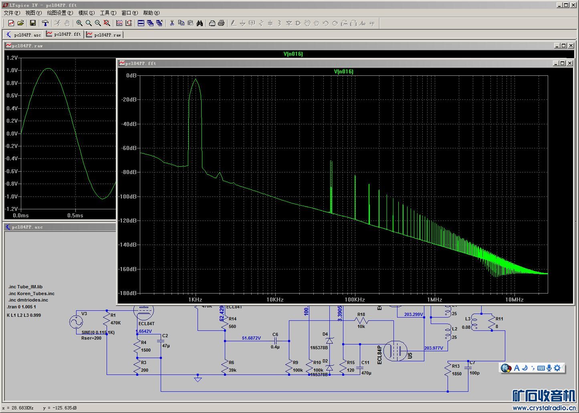
Task: Click the Autorange axes icon
Action: 129,23
